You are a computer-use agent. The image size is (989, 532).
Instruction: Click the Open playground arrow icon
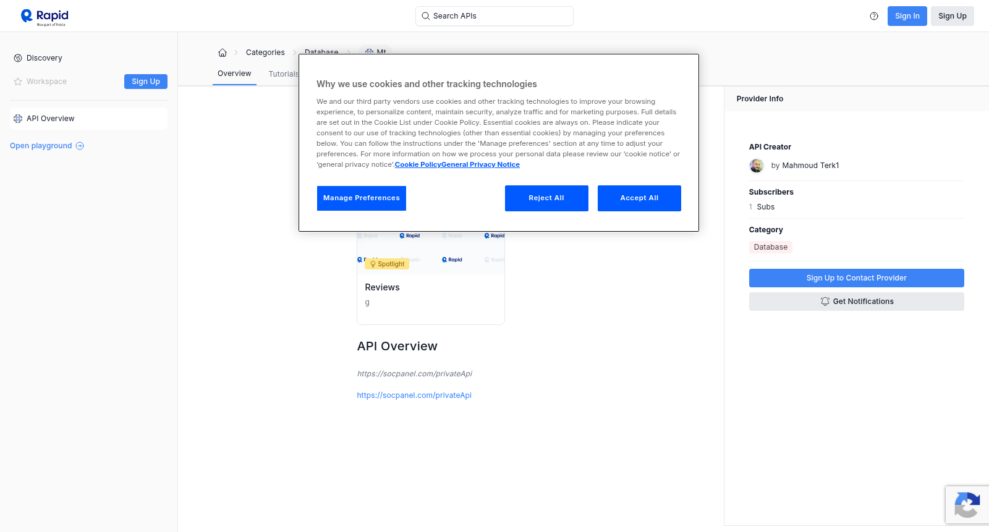click(x=80, y=146)
